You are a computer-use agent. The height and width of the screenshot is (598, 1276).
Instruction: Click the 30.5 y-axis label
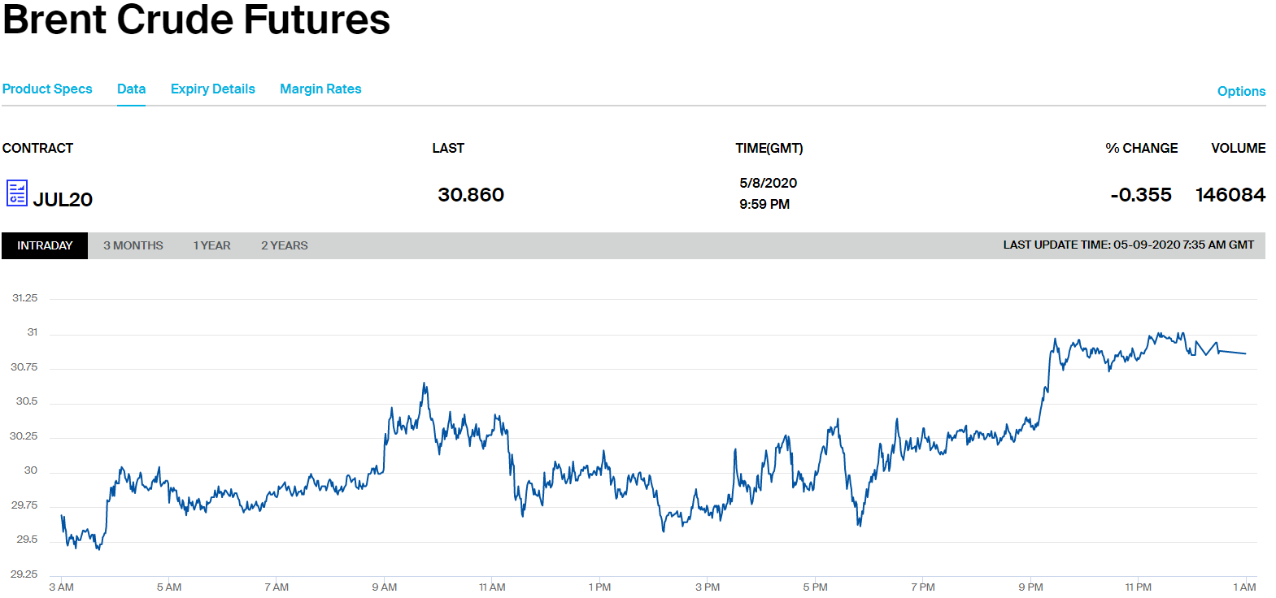coord(27,401)
